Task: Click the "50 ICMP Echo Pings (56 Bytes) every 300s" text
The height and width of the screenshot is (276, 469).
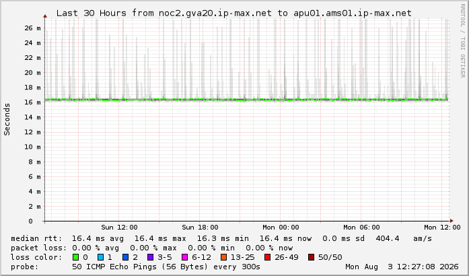Action: 166,267
